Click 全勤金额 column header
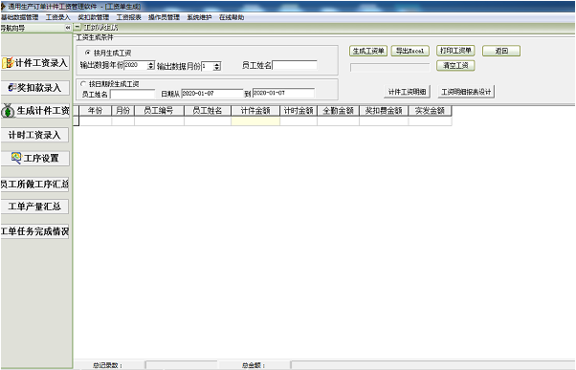Image resolution: width=576 pixels, height=370 pixels. coord(339,111)
